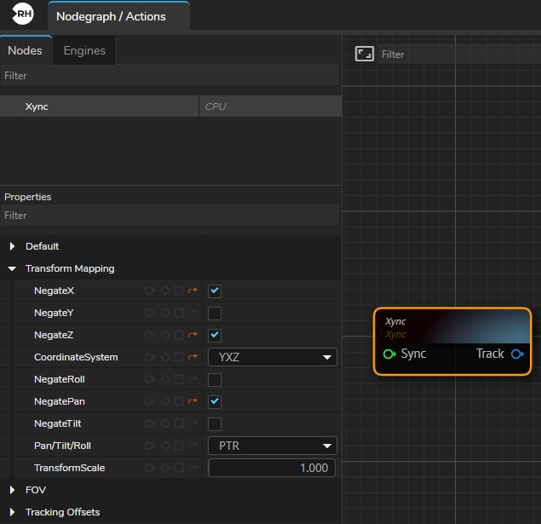Click the RH logo icon
This screenshot has height=524, width=541.
(23, 14)
